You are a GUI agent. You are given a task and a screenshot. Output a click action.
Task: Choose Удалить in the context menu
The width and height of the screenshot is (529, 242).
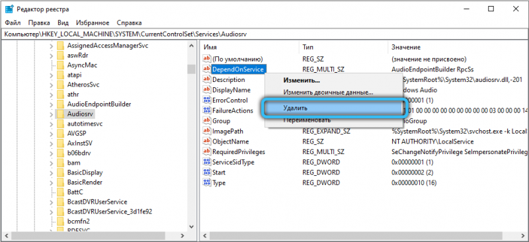coord(333,108)
